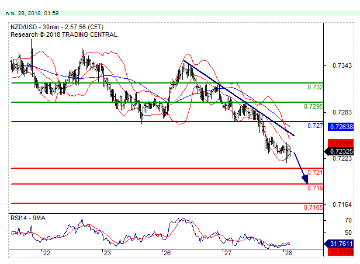Click the 'Research © 2018 TRADING CENTRAL' credit
360x264 pixels.
click(64, 34)
